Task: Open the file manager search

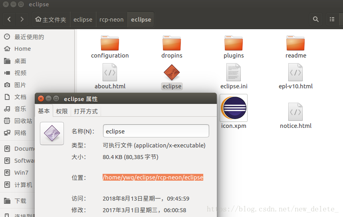Action: click(316, 19)
